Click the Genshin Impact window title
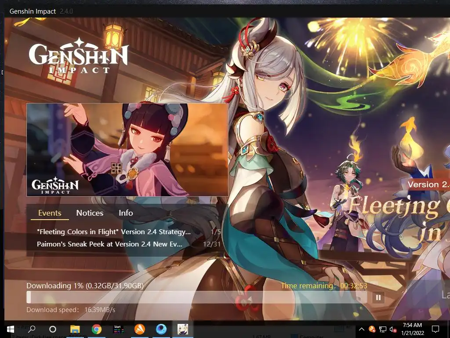The width and height of the screenshot is (450, 338). pyautogui.click(x=33, y=11)
